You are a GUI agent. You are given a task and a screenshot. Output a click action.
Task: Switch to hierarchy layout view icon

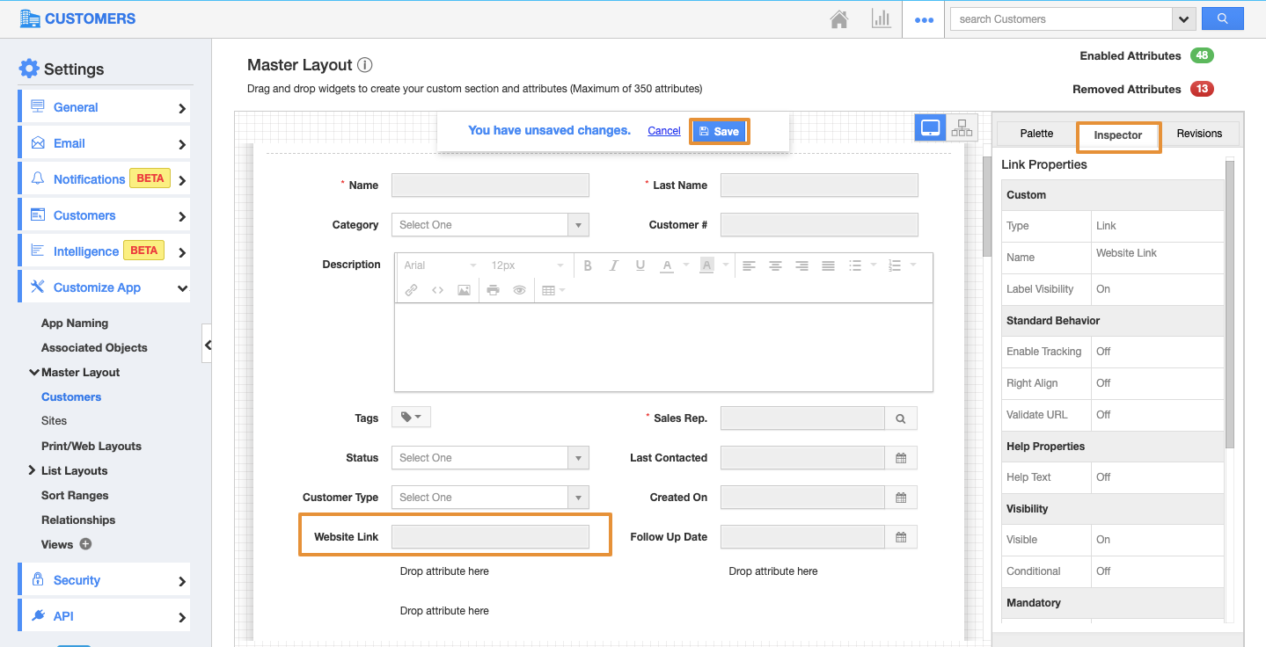pyautogui.click(x=962, y=128)
